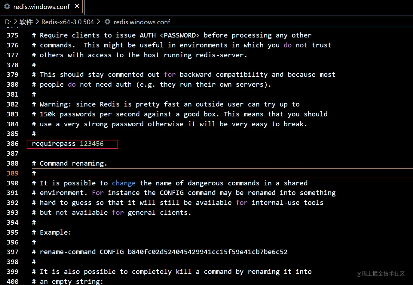Select the redis.windows.conf editor tab
The height and width of the screenshot is (285, 413).
[41, 7]
